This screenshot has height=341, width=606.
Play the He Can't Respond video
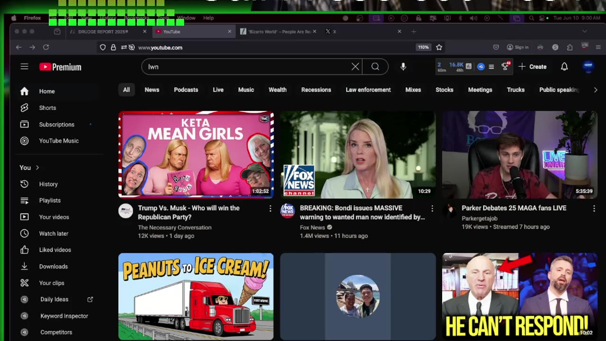point(520,296)
